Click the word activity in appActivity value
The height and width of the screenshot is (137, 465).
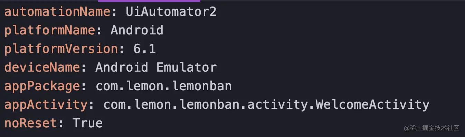(274, 105)
